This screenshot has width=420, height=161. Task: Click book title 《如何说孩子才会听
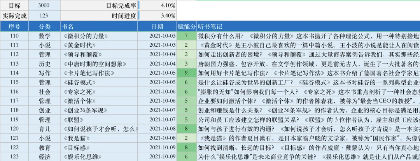[100, 129]
